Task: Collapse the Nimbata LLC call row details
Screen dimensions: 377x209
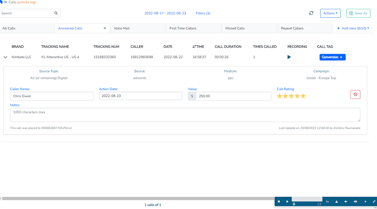Action: click(5, 57)
